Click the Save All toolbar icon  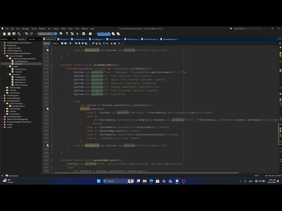tap(19, 34)
